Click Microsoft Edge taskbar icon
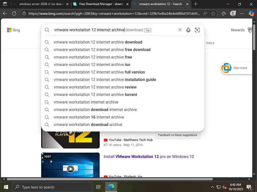Viewport: 257px width, 192px height. (x=111, y=187)
